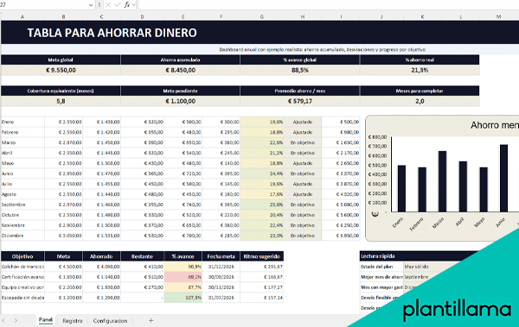Click the Cancel X icon in formula bar
Viewport: 519px width, 327px height.
pyautogui.click(x=108, y=4)
